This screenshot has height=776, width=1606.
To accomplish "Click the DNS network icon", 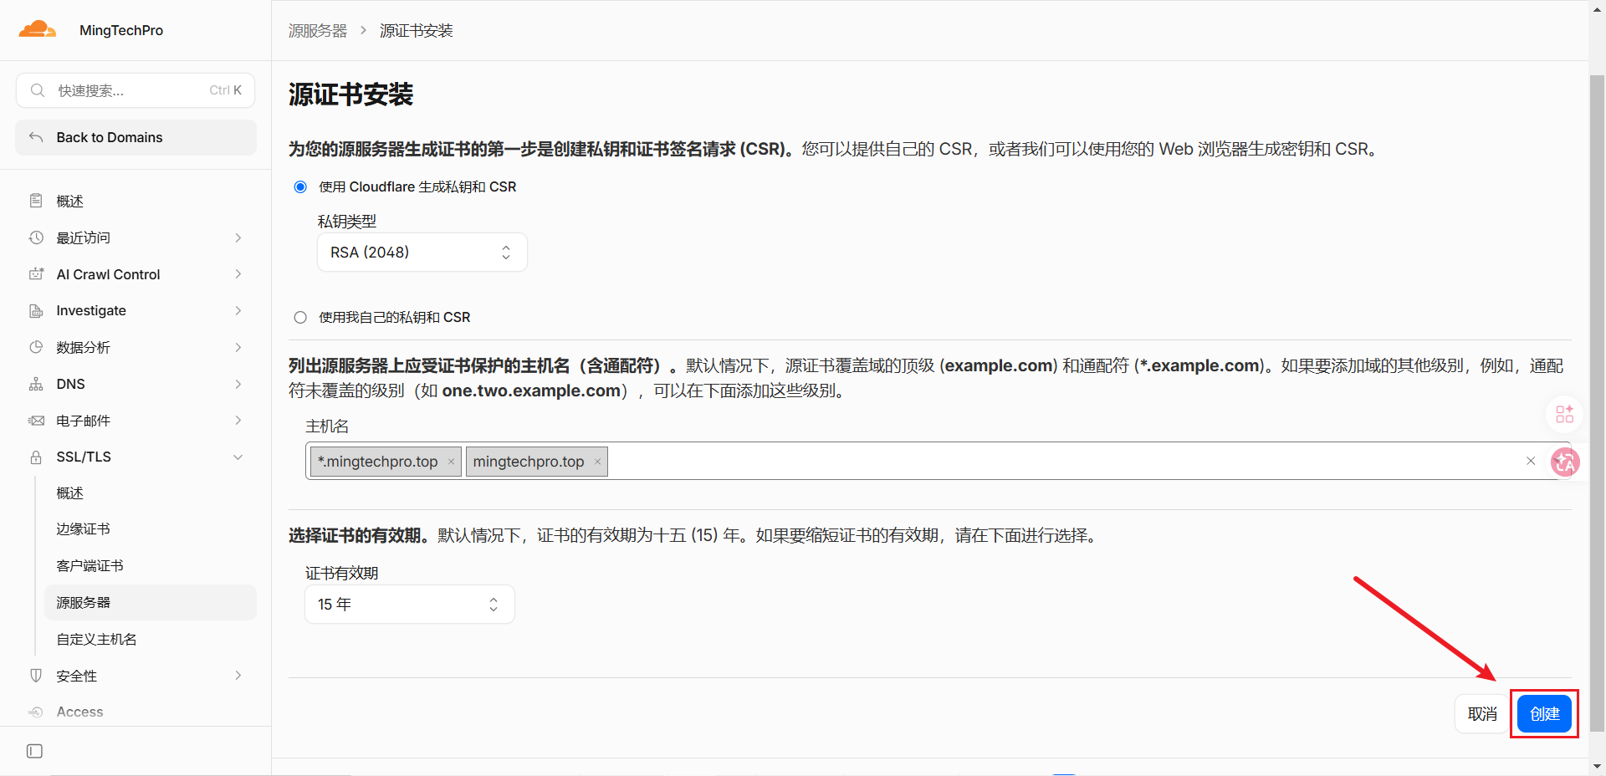I will click(36, 384).
